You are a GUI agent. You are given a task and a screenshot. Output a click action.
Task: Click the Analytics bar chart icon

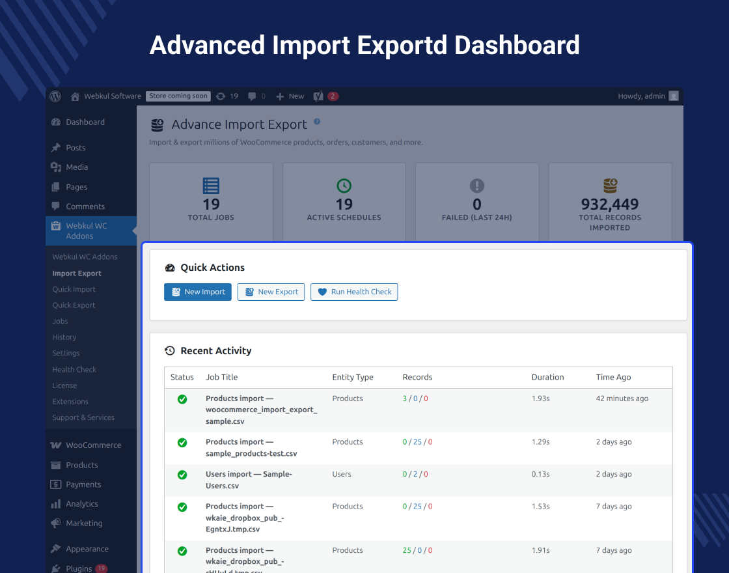point(56,504)
